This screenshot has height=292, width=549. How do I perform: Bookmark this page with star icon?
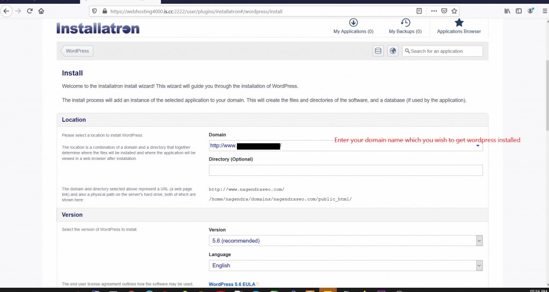454,11
